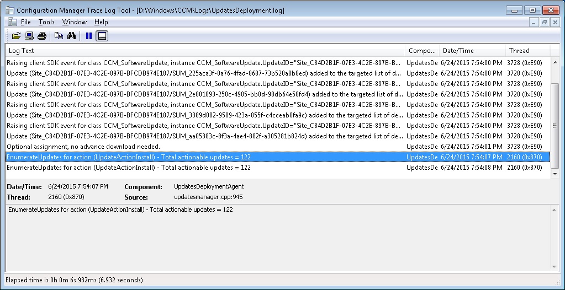The height and width of the screenshot is (290, 565).
Task: Click the Print toolbar icon
Action: tap(41, 36)
